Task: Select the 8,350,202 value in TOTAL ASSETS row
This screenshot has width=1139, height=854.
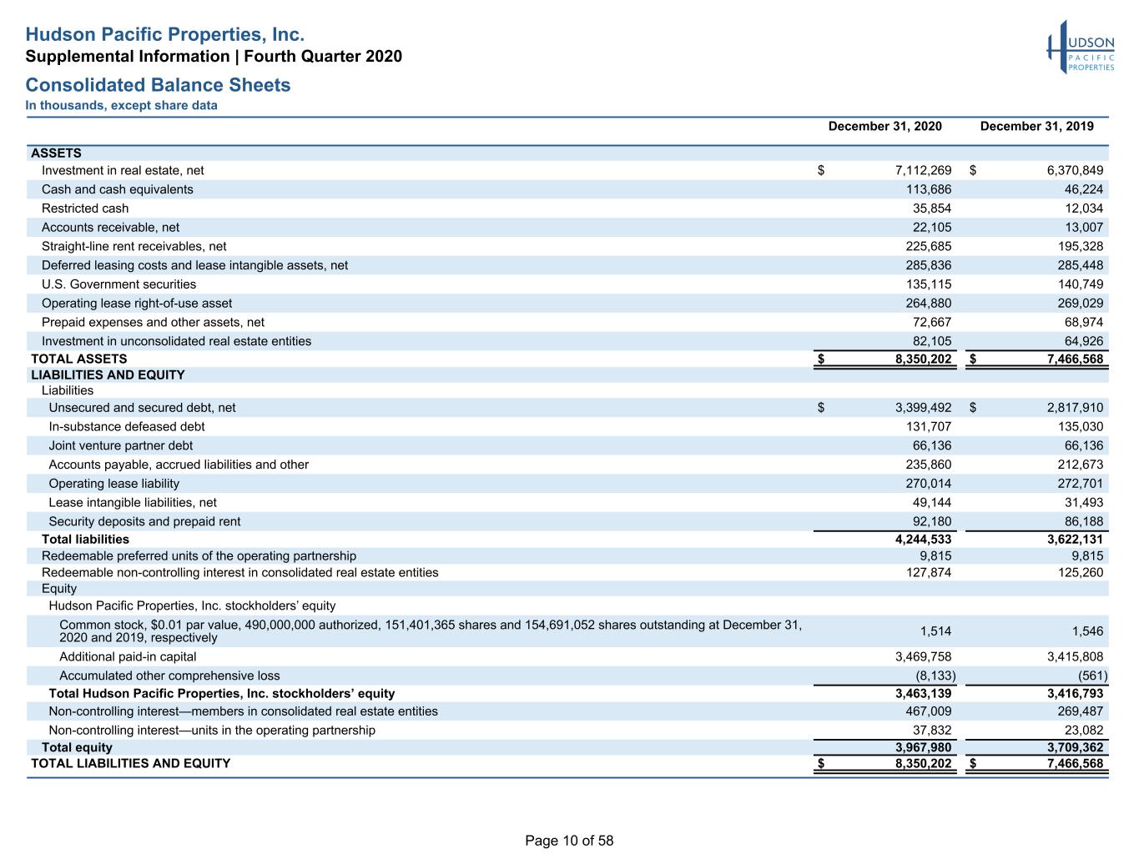Action: [x=923, y=359]
